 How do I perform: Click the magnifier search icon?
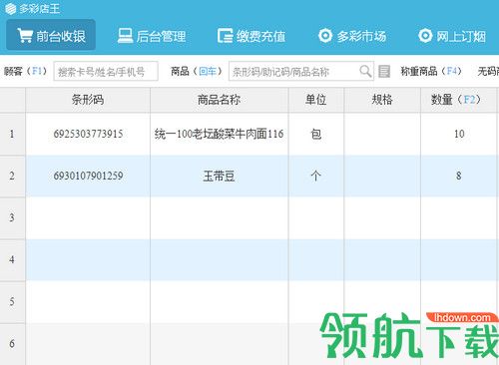point(365,71)
